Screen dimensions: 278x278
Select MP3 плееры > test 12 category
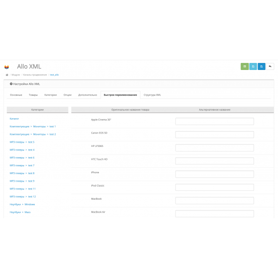[x=23, y=196]
